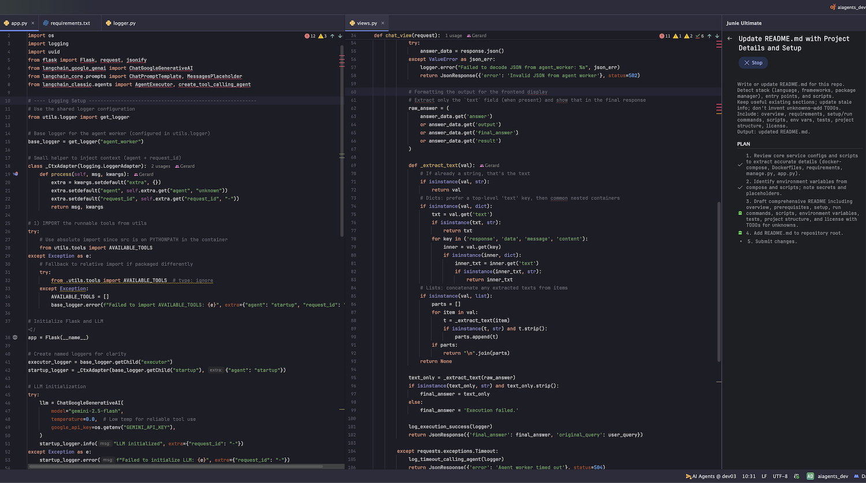Click the 10:31 caret position indicator
This screenshot has height=483, width=866.
click(x=748, y=476)
